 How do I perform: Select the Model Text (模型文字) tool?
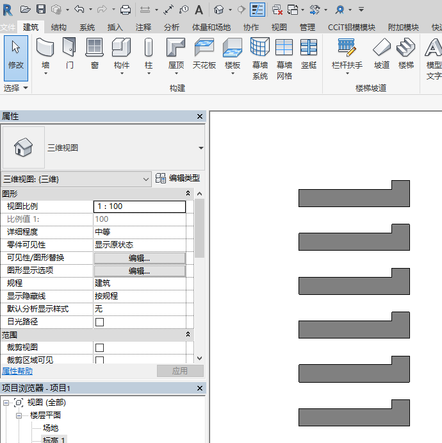click(433, 59)
